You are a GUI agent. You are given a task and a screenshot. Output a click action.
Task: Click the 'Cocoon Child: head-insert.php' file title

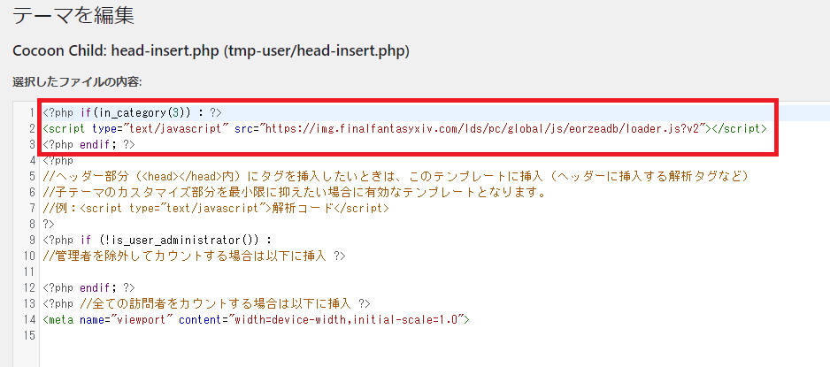point(211,51)
